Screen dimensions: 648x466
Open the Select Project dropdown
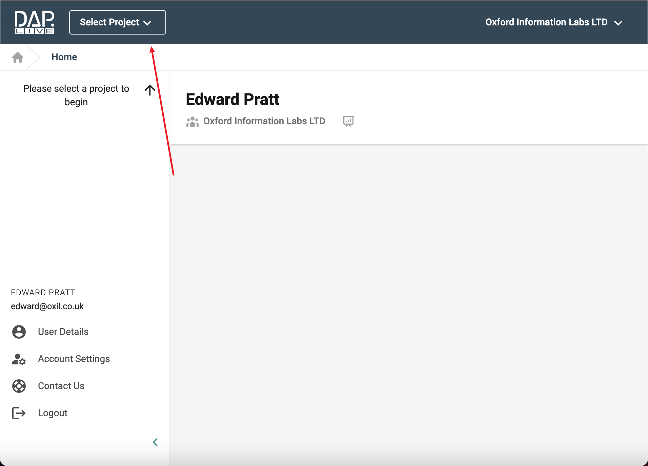(x=117, y=22)
